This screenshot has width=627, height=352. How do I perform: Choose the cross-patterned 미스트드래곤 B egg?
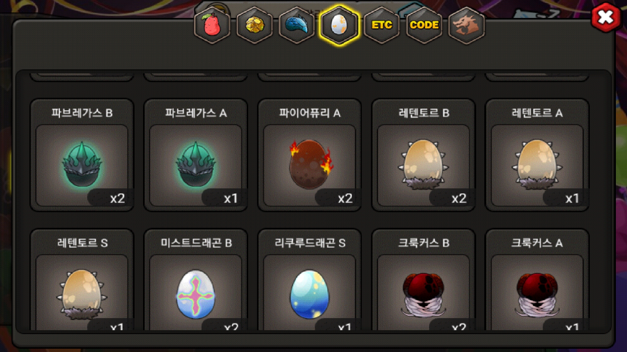click(196, 280)
